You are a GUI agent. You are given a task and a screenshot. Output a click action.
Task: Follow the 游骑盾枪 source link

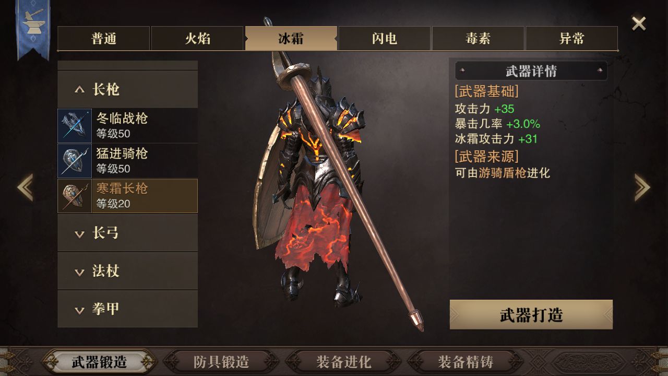click(502, 173)
